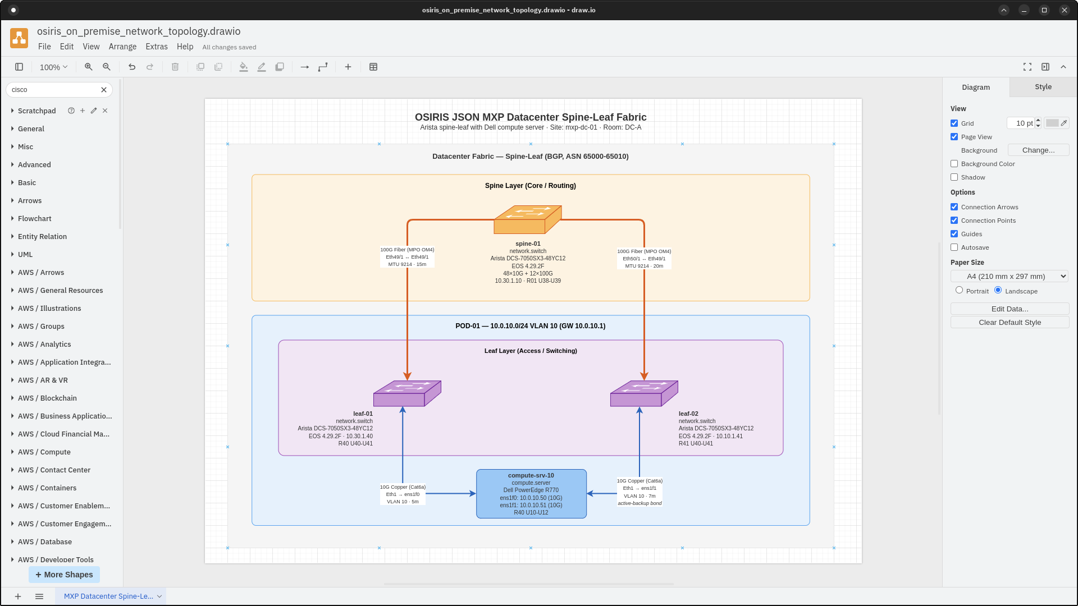Edit the Scratchpad with the pencil icon
This screenshot has height=606, width=1078.
93,111
